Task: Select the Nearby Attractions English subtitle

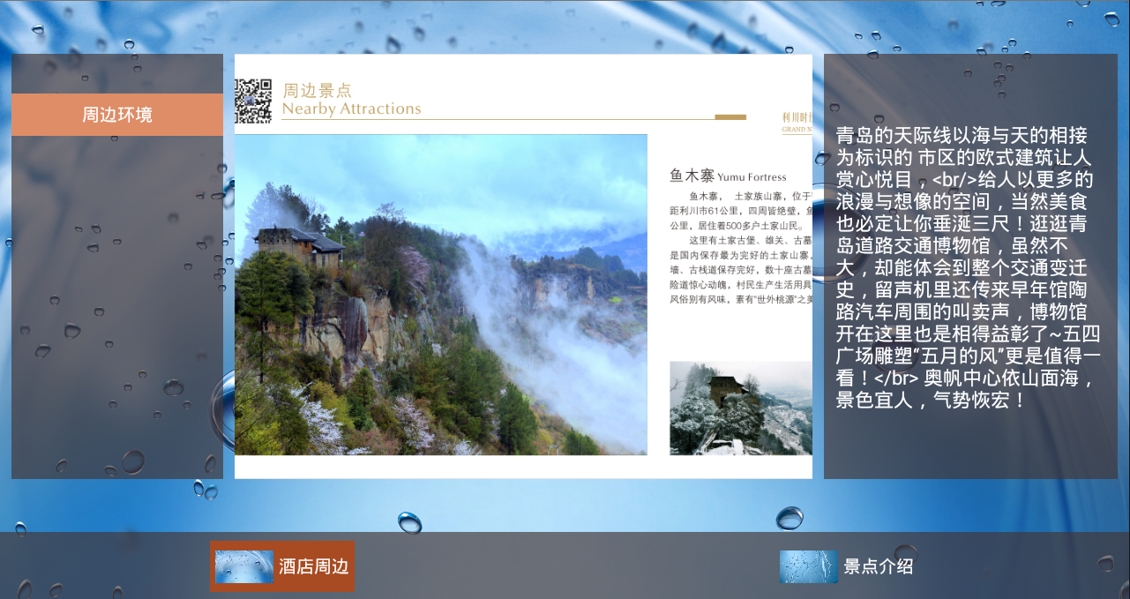Action: 351,109
